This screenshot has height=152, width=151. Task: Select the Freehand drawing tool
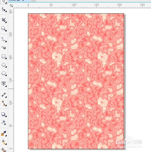4,39
